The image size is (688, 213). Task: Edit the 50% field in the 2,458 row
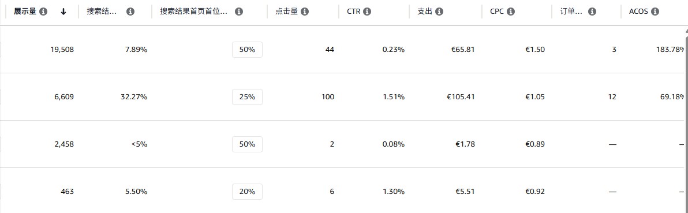point(247,144)
